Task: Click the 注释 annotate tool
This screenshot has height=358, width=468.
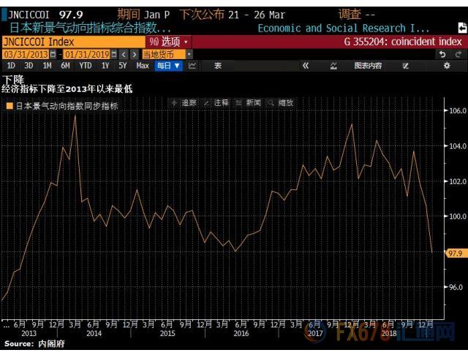Action: tap(217, 103)
